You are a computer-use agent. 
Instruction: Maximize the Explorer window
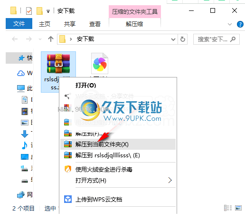(x=213, y=11)
